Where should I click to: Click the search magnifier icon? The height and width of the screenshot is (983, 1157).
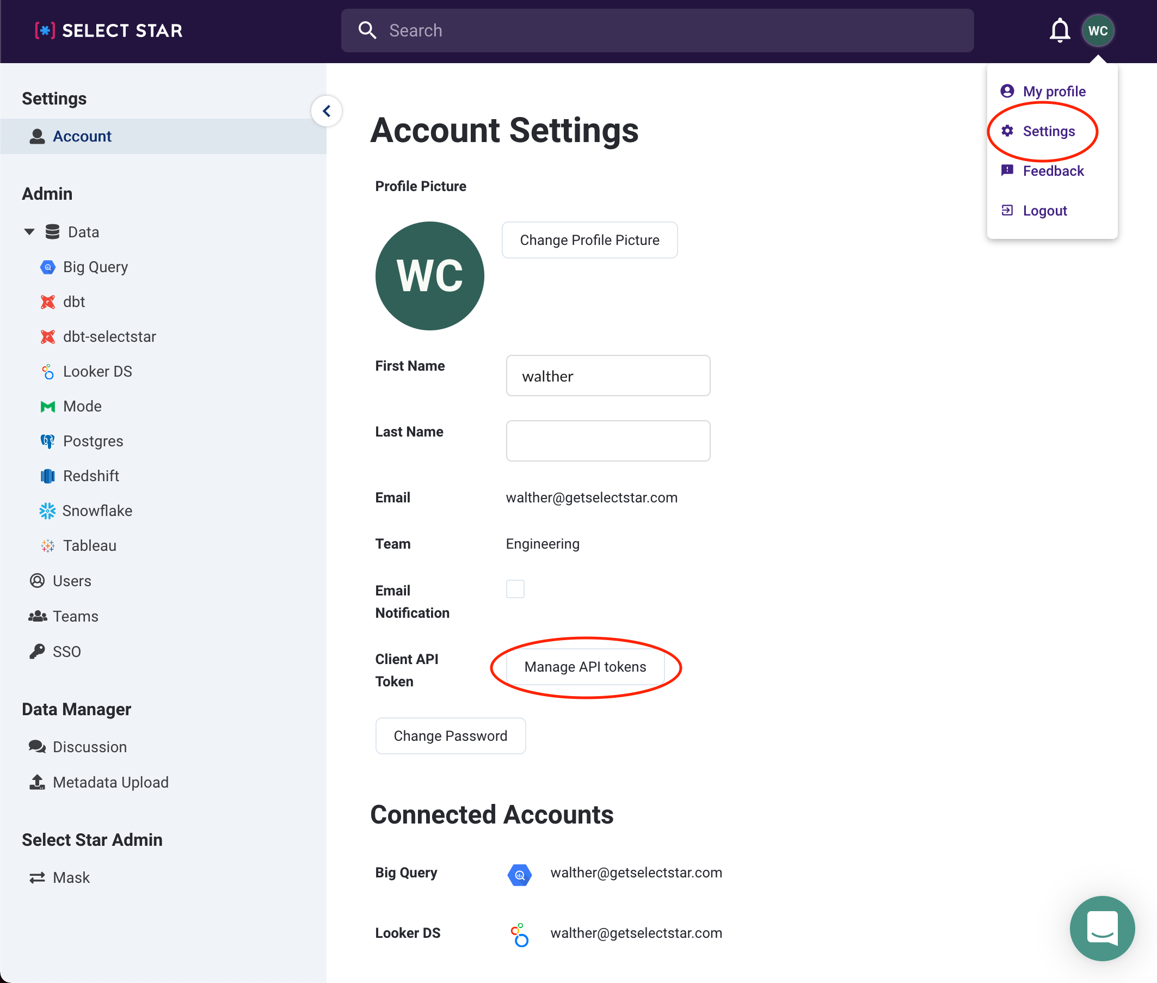pos(367,30)
